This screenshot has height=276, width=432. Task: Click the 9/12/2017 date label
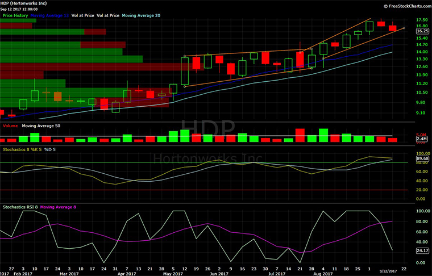(388, 271)
